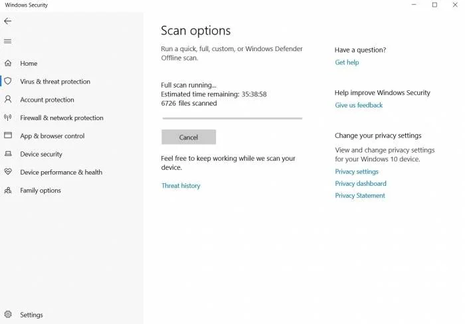
Task: Click the Device performance heart icon
Action: [x=8, y=172]
